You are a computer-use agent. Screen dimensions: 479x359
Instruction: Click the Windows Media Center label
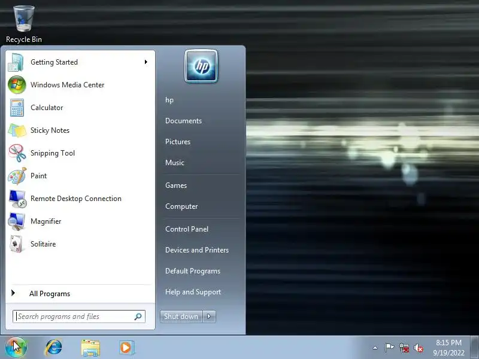coord(67,85)
